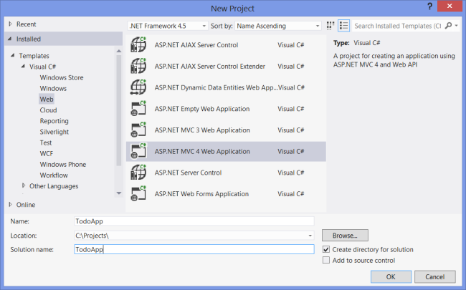Screen dimensions: 466x290
Task: Open the Location path dropdown arrow
Action: (310, 236)
